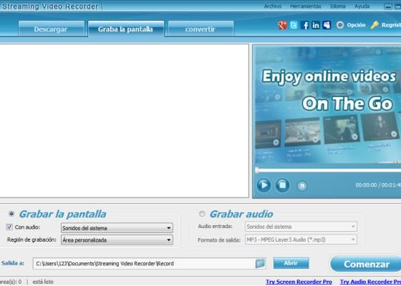The width and height of the screenshot is (401, 286).
Task: Click the playback time counter 00:00:00
Action: (366, 185)
